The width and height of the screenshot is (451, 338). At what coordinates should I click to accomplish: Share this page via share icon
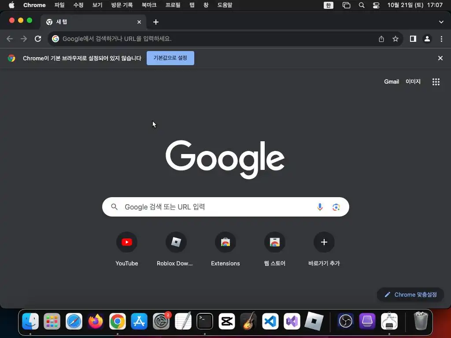click(x=381, y=39)
